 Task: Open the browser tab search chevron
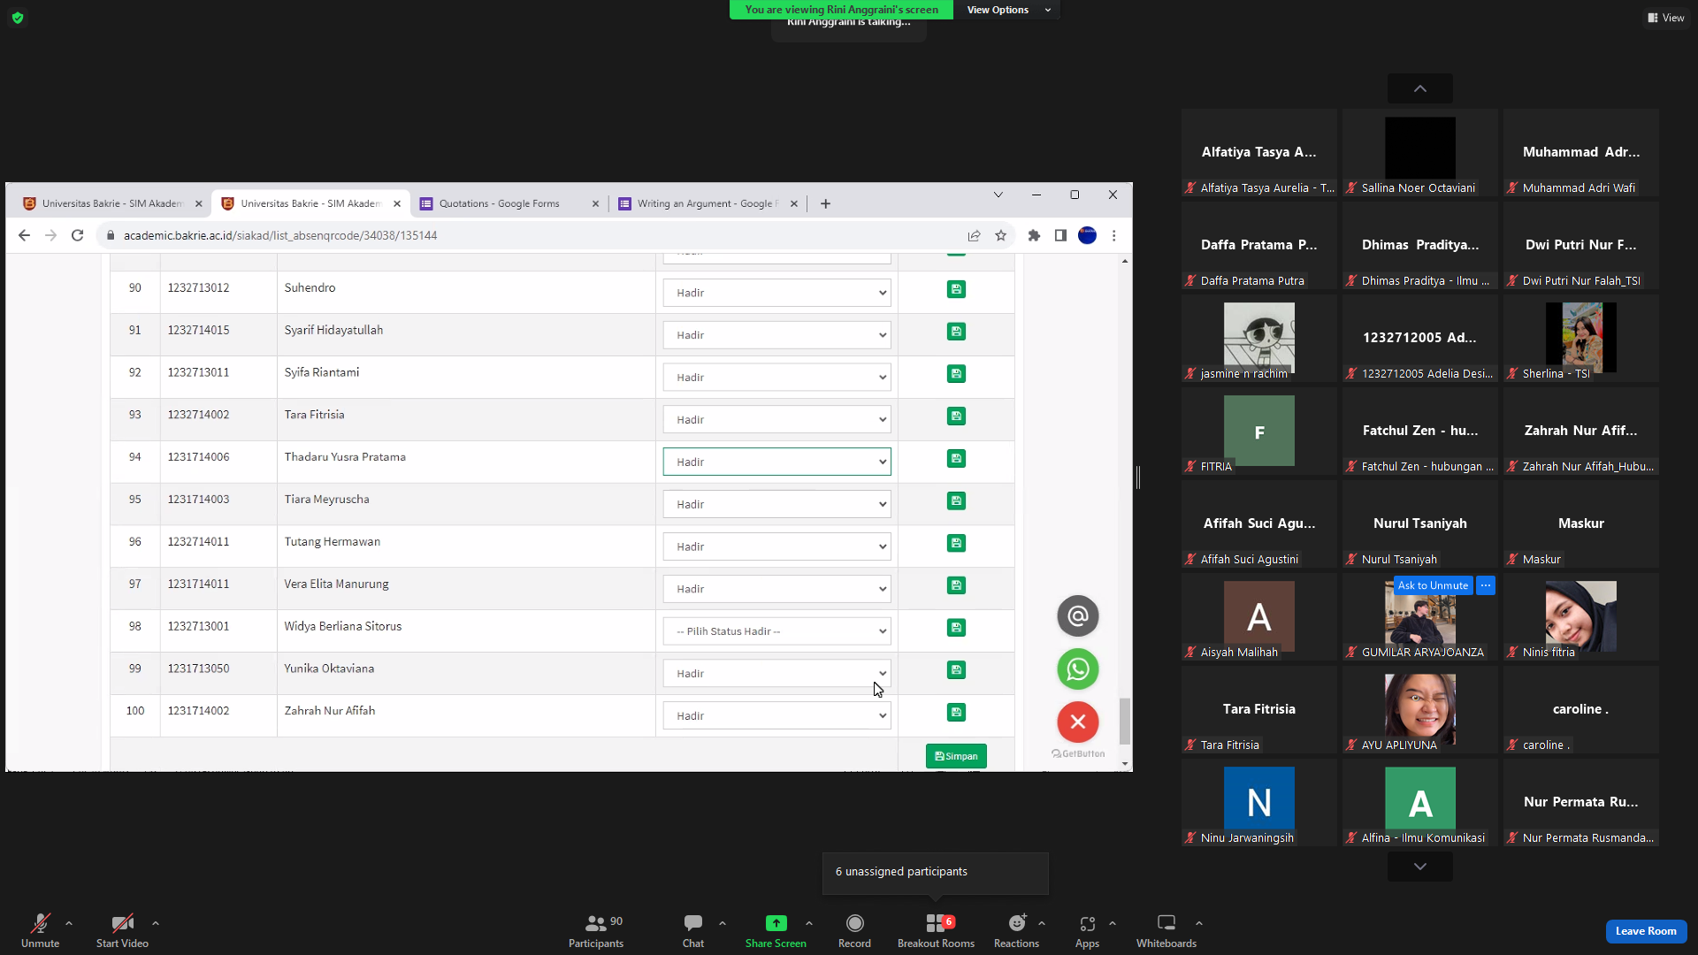pyautogui.click(x=998, y=195)
